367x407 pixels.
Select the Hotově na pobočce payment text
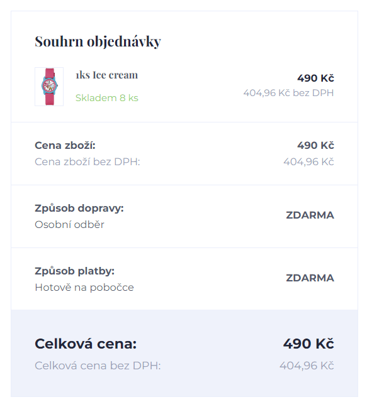pyautogui.click(x=84, y=287)
